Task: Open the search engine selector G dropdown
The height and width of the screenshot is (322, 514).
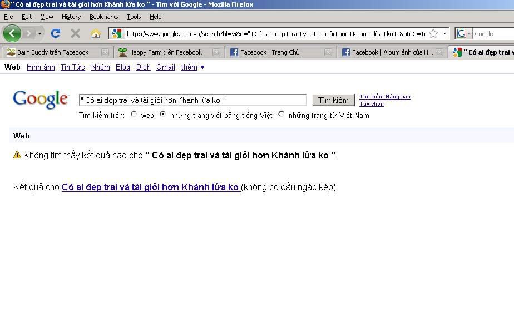Action: (463, 33)
